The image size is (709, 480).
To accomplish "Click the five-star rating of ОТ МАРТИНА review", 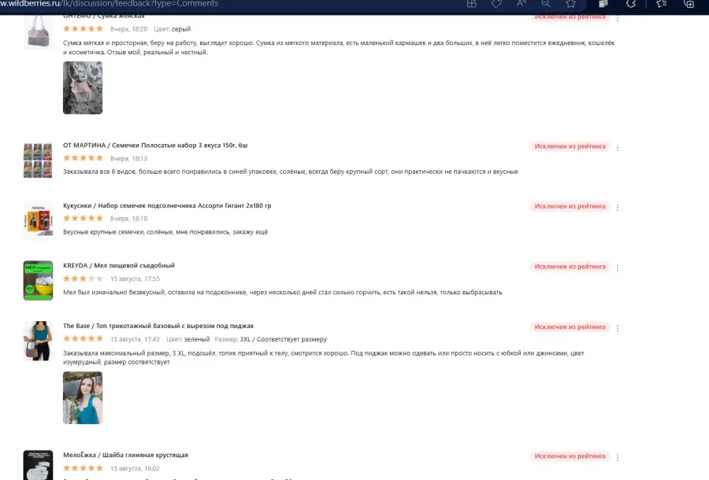I will 84,158.
